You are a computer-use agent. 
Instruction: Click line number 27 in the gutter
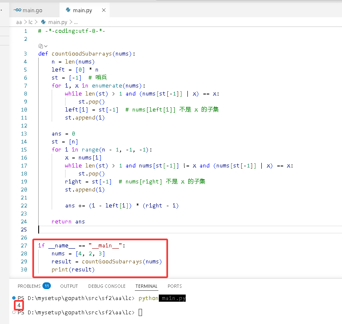pyautogui.click(x=24, y=246)
